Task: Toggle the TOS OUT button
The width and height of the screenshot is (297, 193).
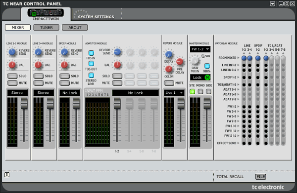Action: pos(91,64)
